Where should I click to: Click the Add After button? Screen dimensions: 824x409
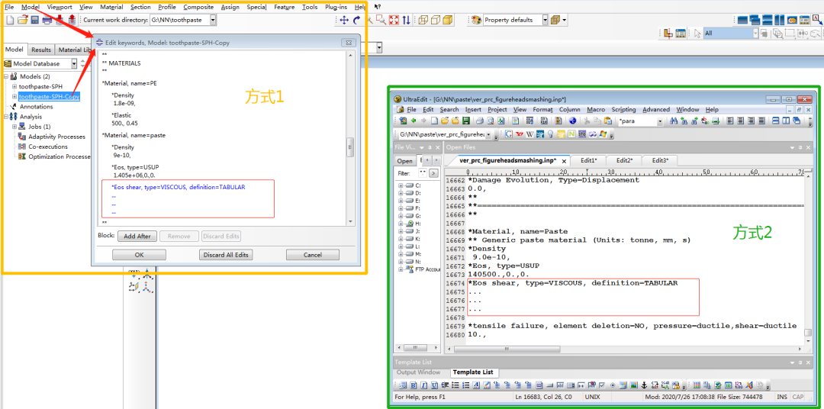(137, 237)
